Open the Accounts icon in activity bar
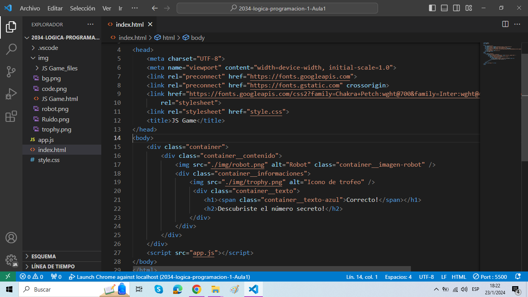528x297 pixels. pyautogui.click(x=11, y=237)
